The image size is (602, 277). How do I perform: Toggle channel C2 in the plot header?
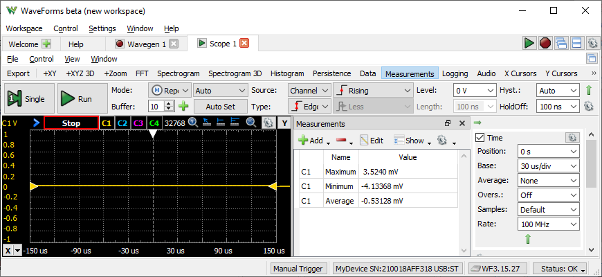(122, 123)
